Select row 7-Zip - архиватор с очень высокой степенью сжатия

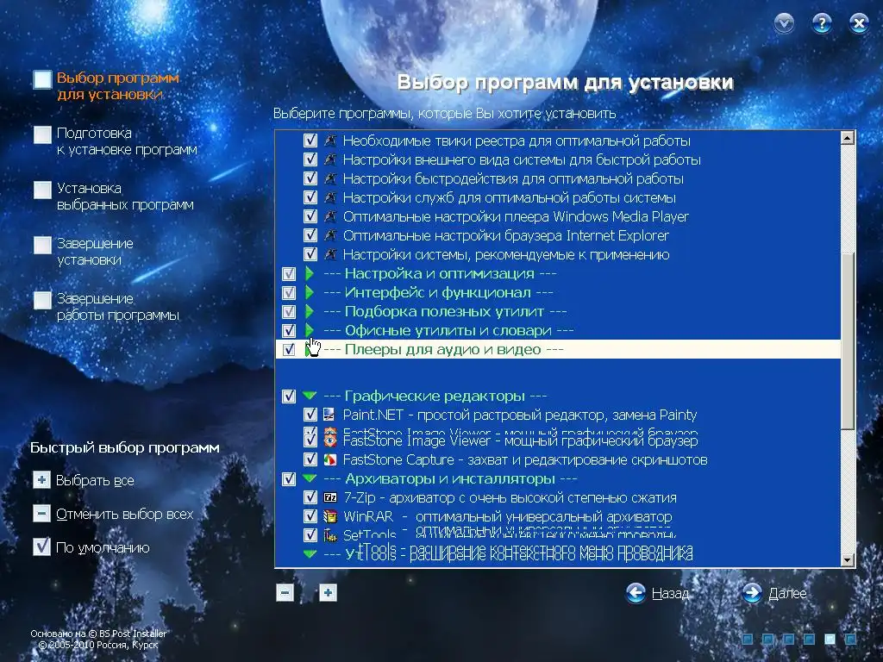pyautogui.click(x=558, y=497)
